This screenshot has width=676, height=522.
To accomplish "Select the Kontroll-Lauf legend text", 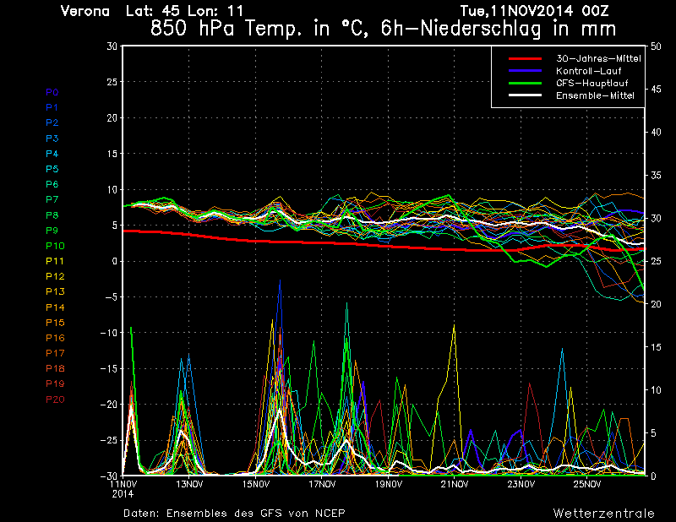I will (588, 71).
